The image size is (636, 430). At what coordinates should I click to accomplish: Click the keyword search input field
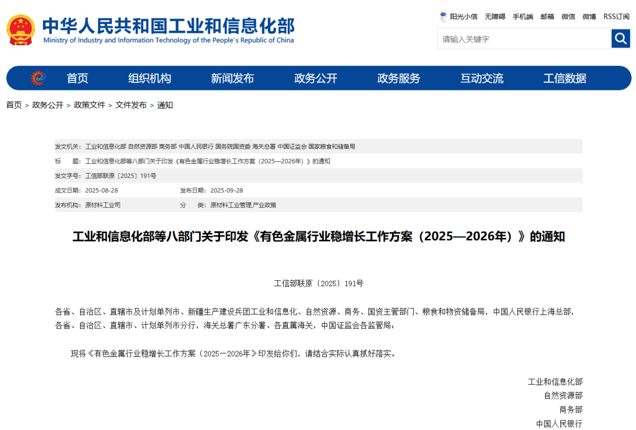point(524,39)
